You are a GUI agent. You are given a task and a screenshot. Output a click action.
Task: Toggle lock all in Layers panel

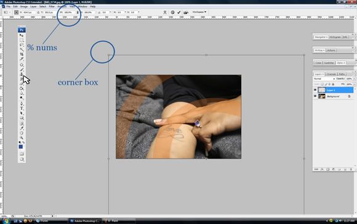coord(333,85)
